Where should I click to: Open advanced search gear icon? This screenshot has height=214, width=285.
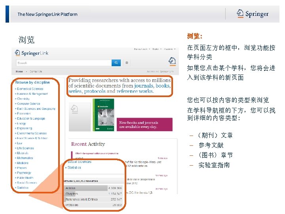[x=127, y=63]
